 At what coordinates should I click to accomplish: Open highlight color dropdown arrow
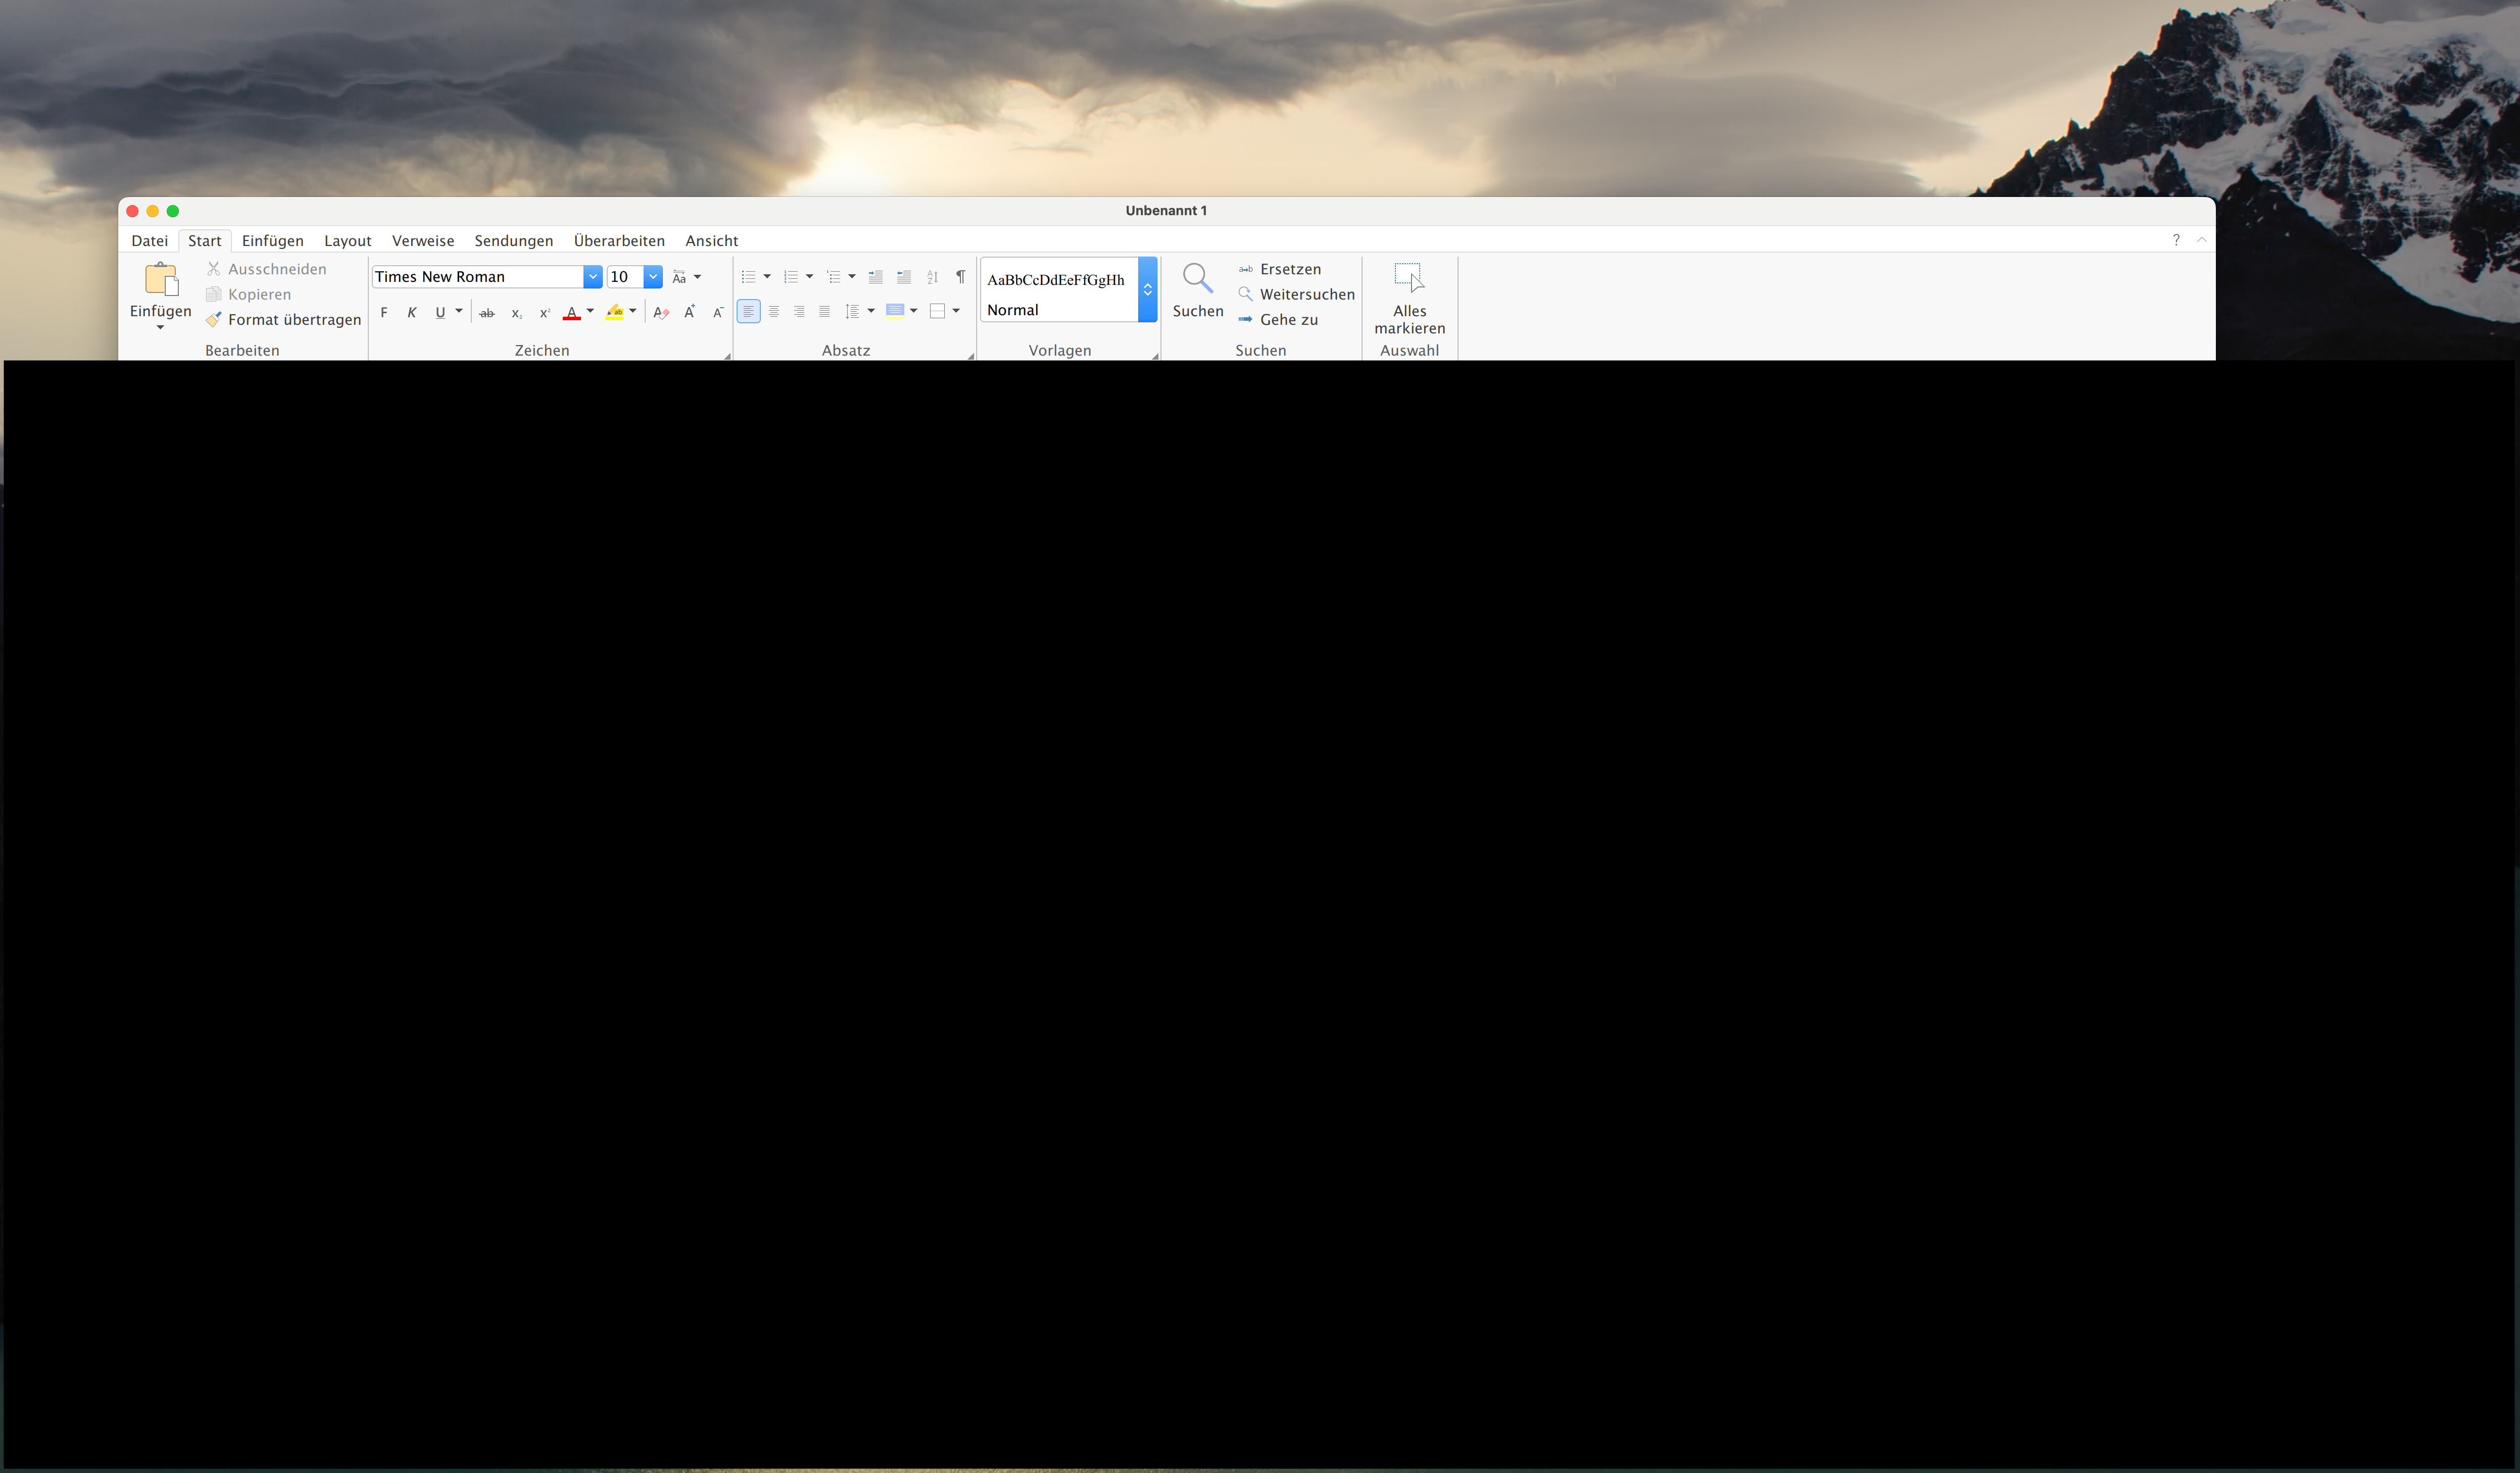click(x=632, y=311)
